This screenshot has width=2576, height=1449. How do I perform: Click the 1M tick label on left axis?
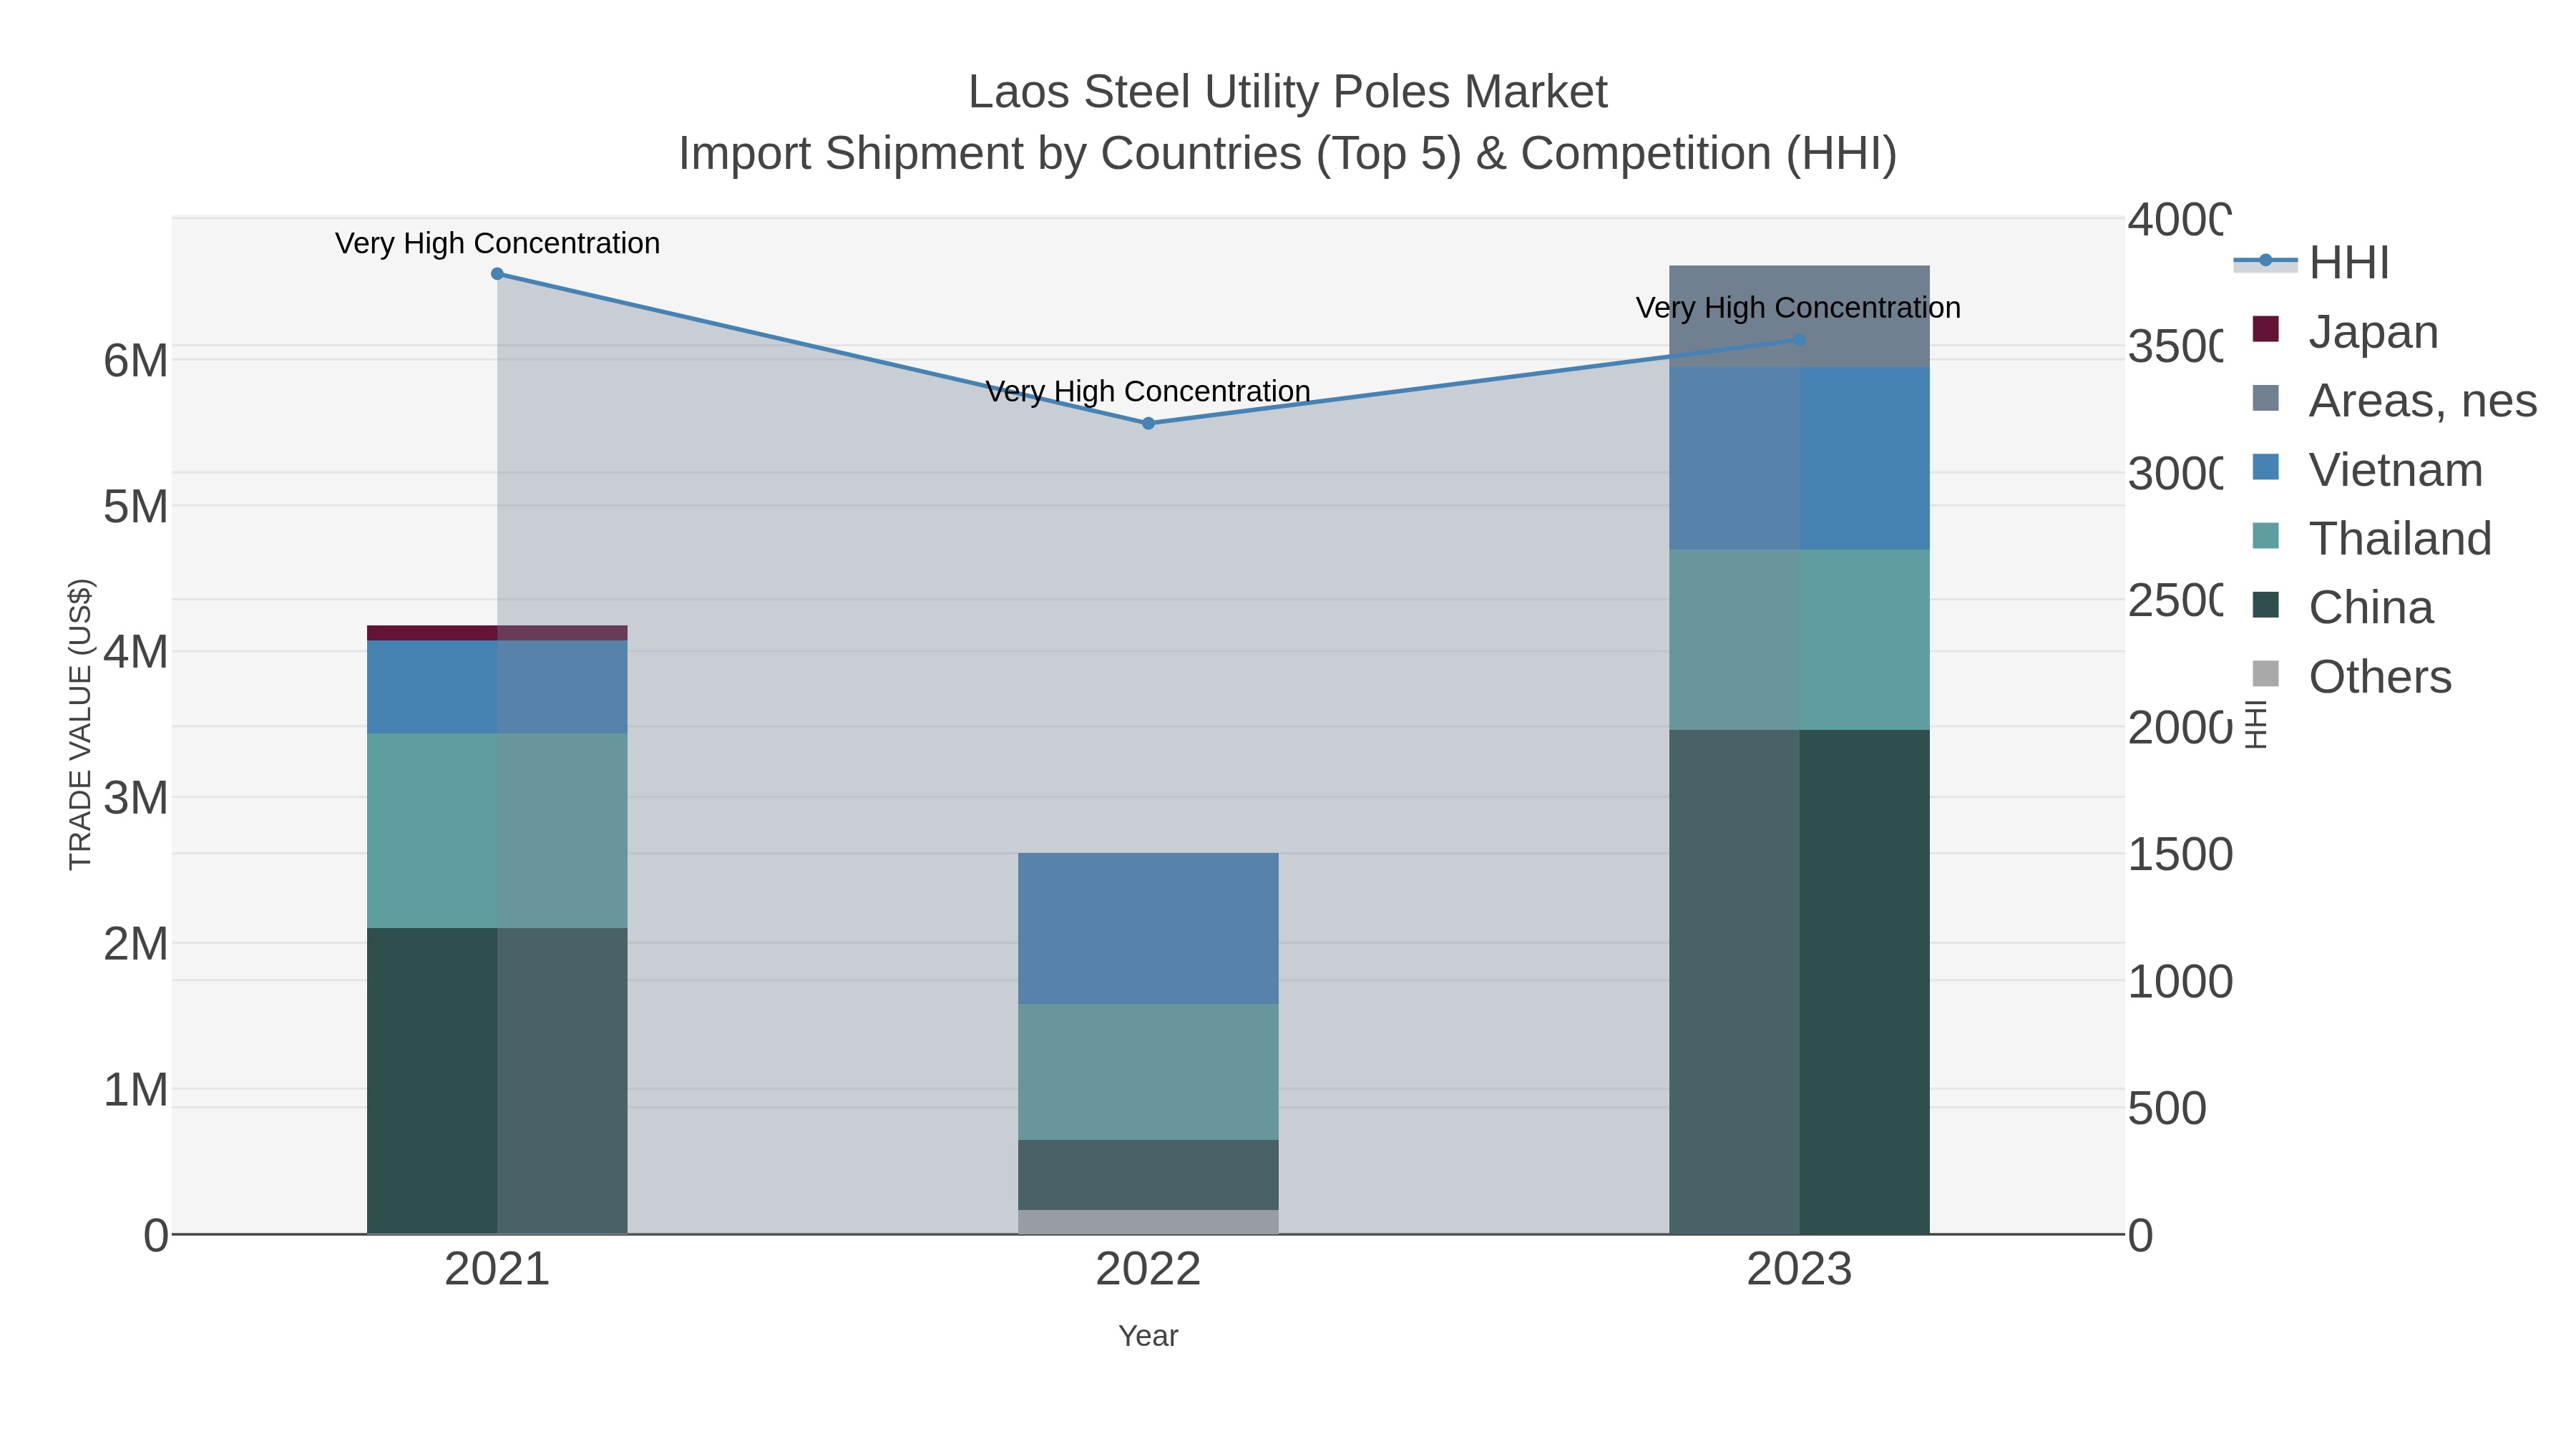coord(136,1089)
